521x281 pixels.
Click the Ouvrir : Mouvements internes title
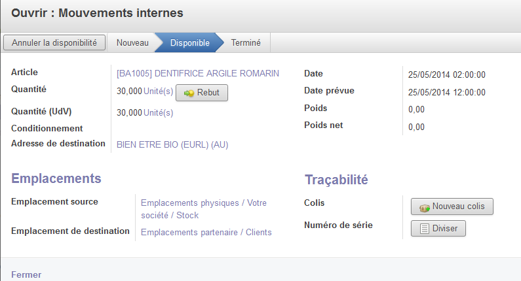[97, 13]
